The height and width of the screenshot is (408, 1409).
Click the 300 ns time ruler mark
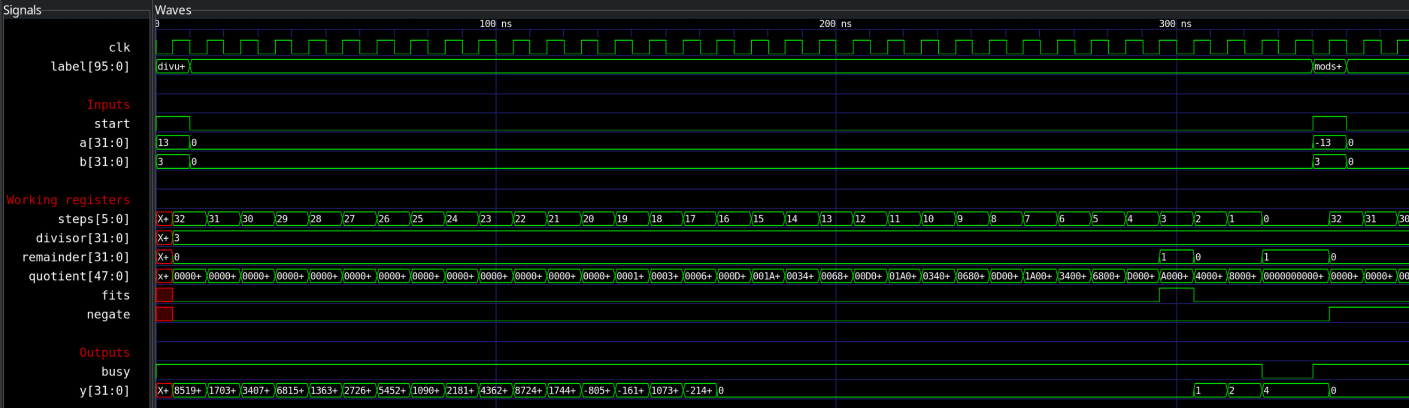[1175, 24]
